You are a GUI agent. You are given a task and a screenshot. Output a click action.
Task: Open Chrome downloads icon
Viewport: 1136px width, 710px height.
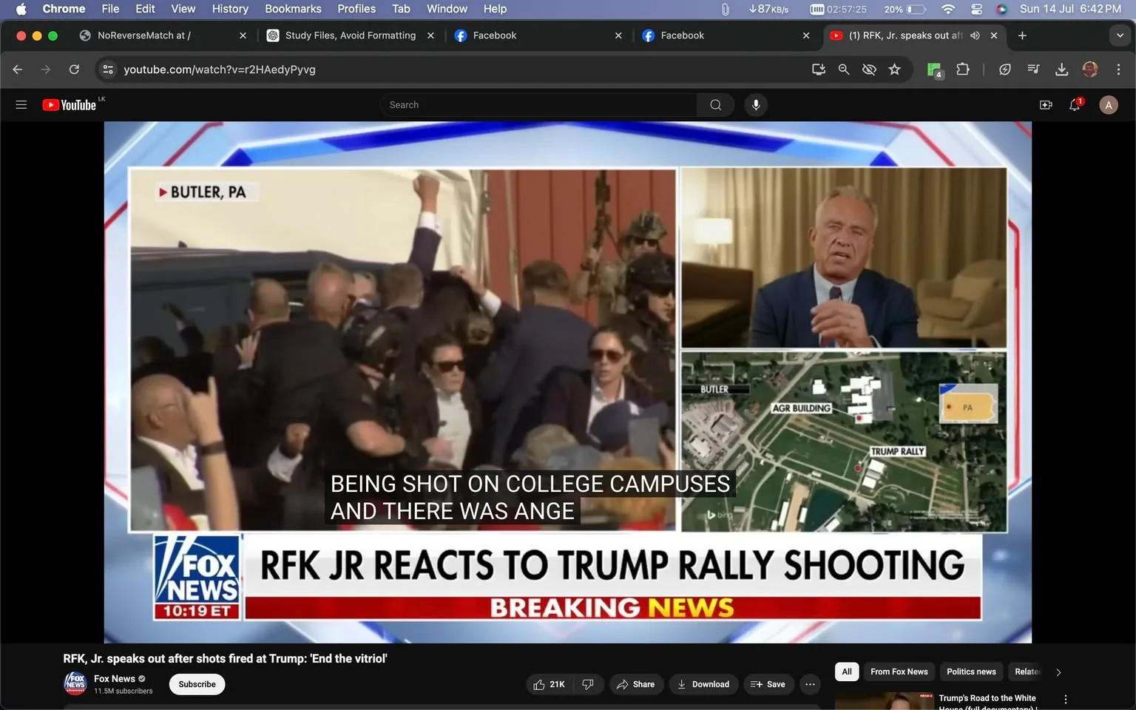[x=1061, y=70]
